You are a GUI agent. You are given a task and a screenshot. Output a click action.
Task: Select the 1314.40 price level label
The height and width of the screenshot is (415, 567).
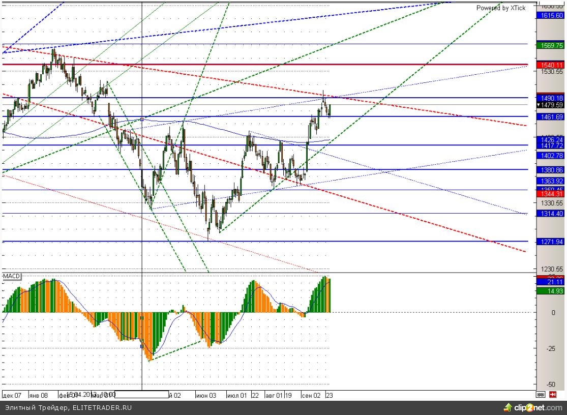click(x=550, y=214)
